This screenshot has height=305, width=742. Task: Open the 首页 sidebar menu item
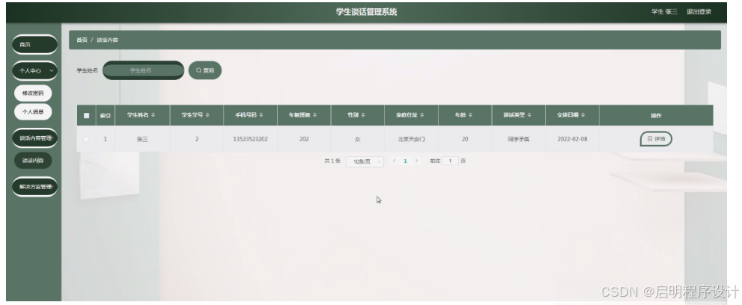(x=34, y=44)
